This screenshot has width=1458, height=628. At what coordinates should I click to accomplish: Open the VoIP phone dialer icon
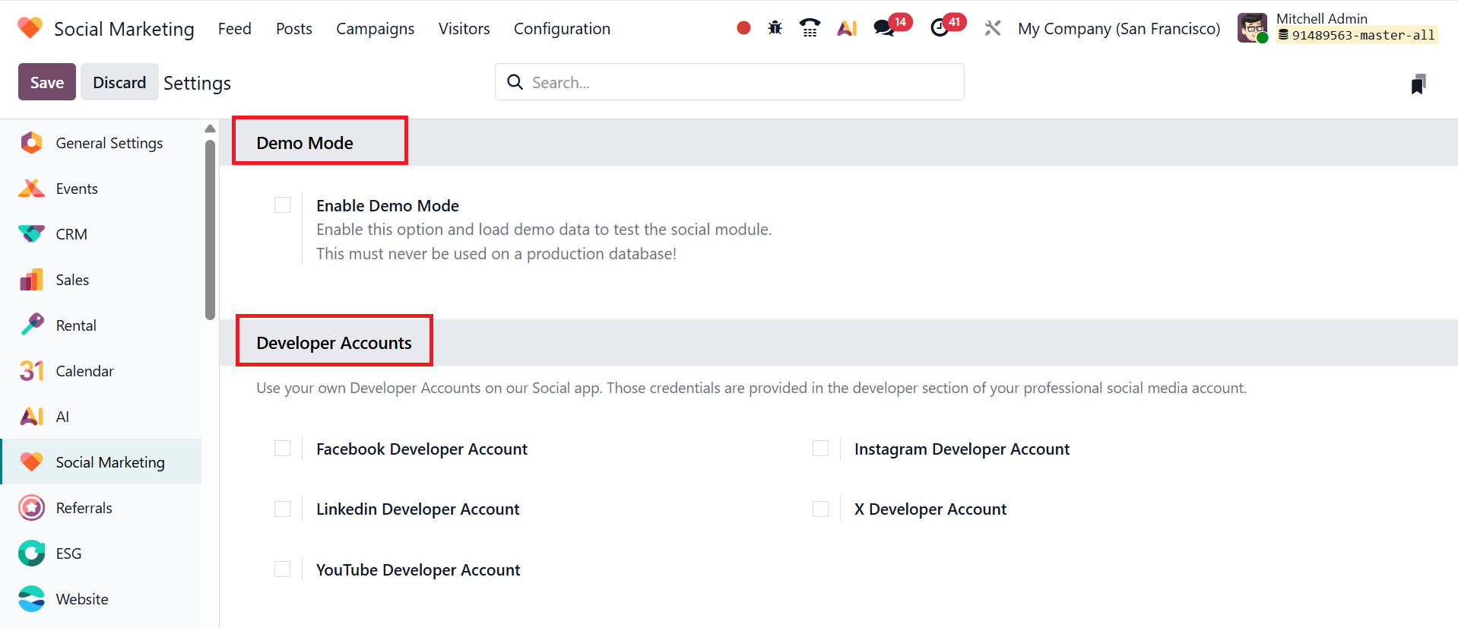coord(810,28)
